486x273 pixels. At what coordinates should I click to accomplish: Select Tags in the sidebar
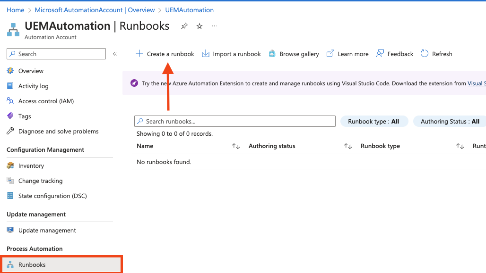[x=27, y=116]
